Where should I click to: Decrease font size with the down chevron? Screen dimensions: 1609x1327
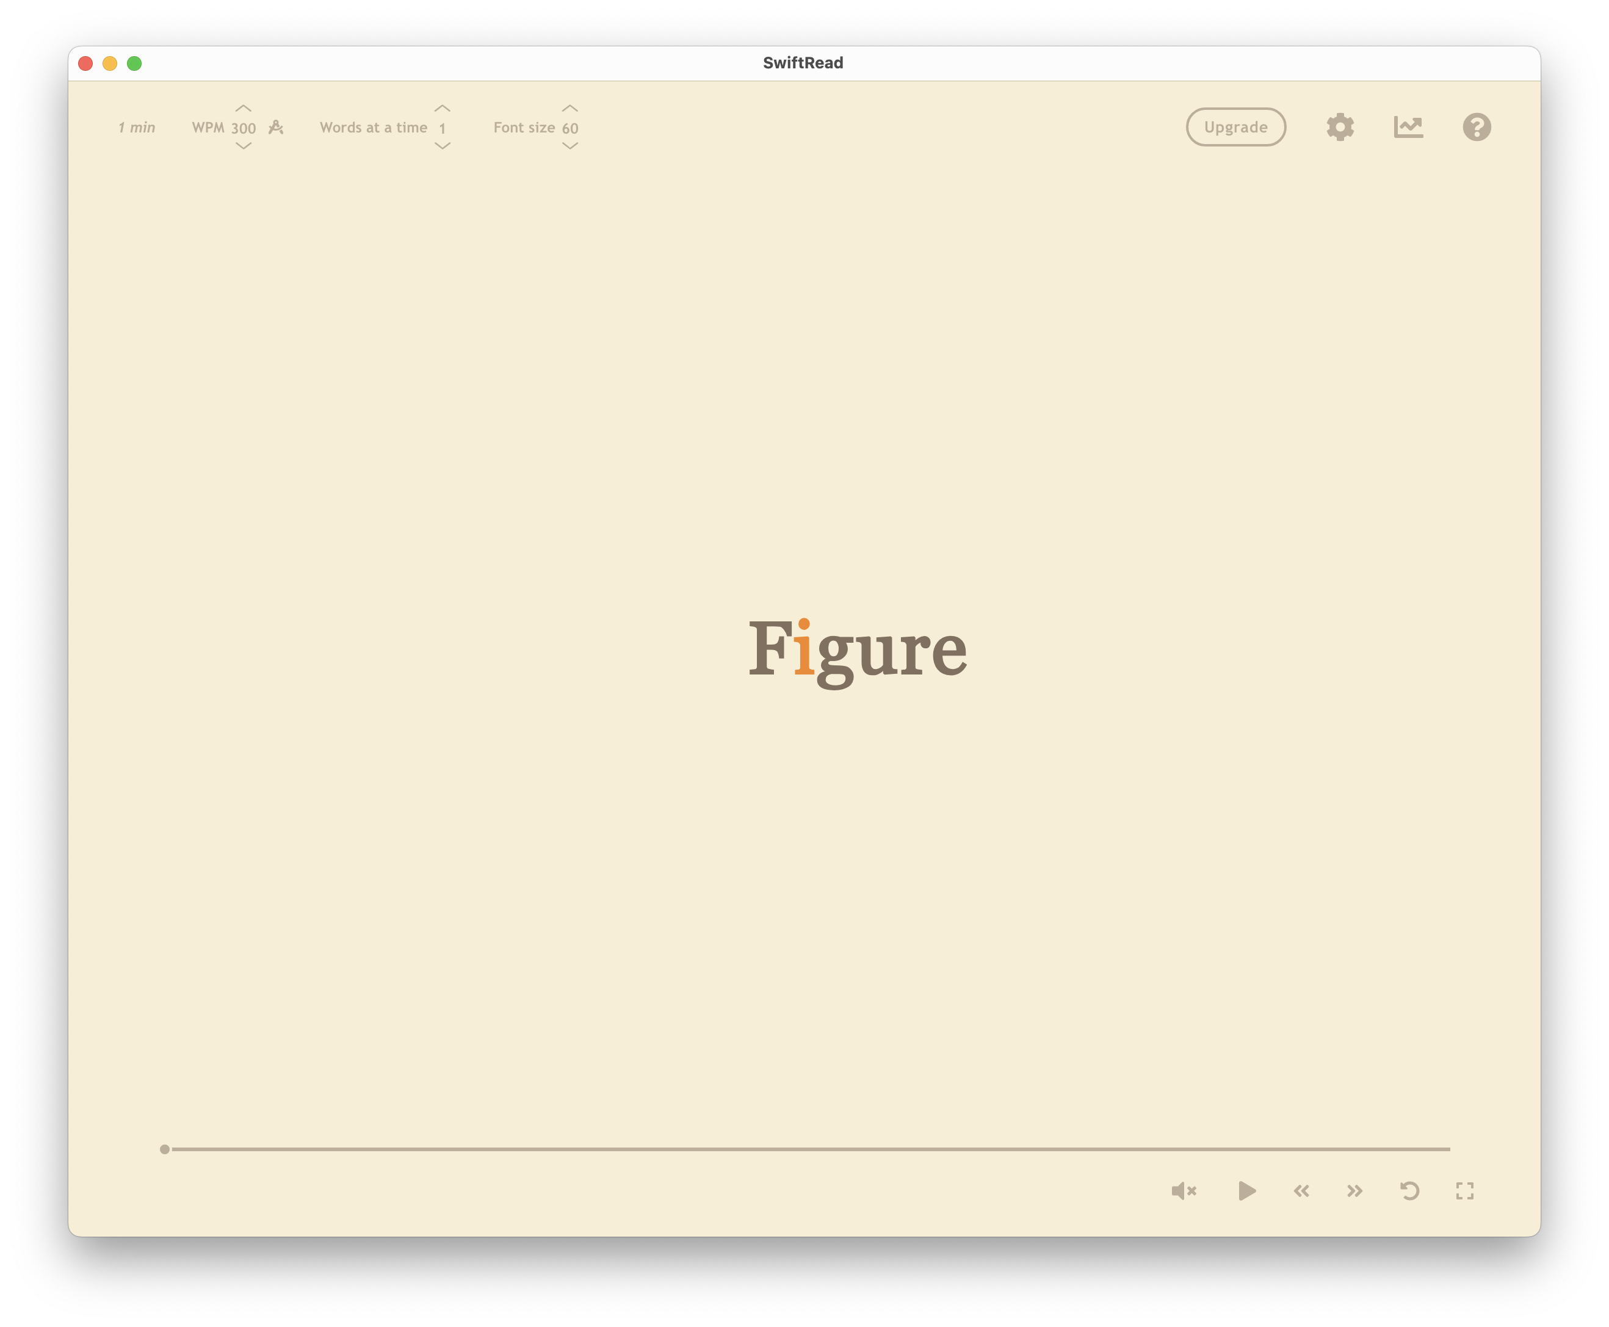[x=569, y=146]
